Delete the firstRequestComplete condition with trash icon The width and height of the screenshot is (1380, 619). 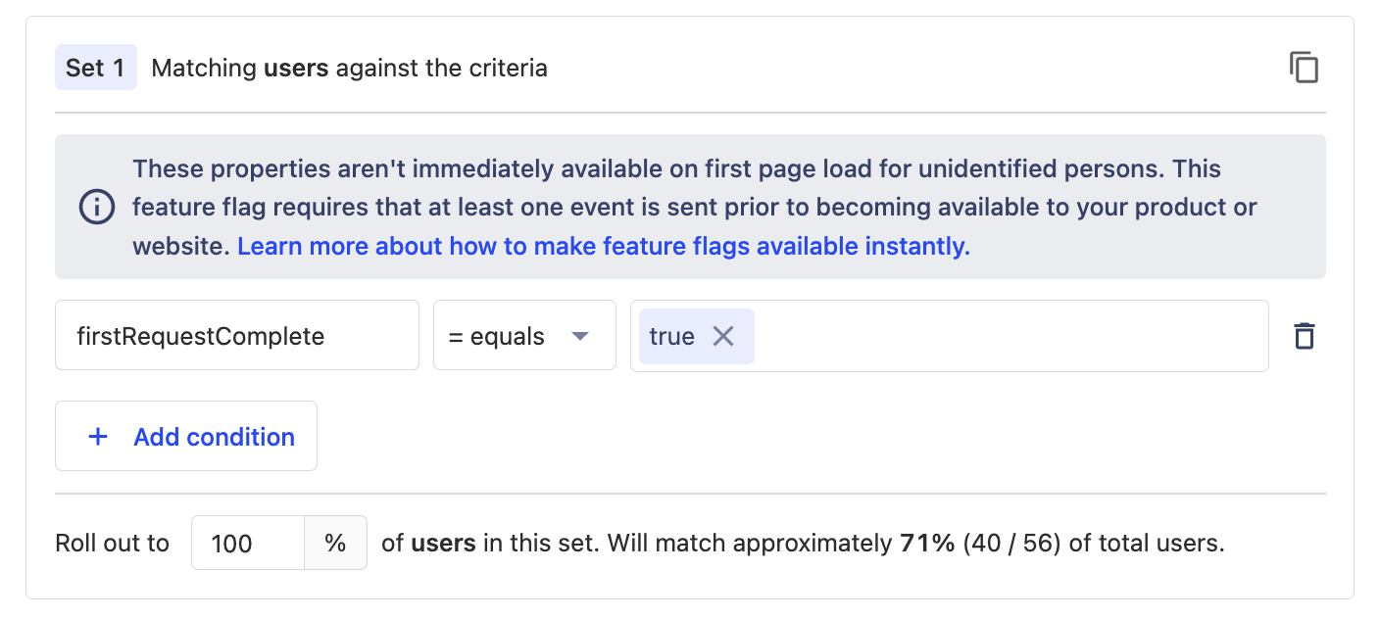coord(1304,336)
